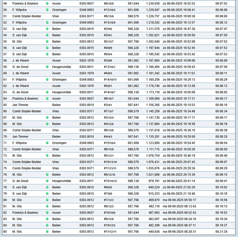Click green dot in row 61 F. Wilpstra
The image size is (238, 237).
tap(47, 79)
